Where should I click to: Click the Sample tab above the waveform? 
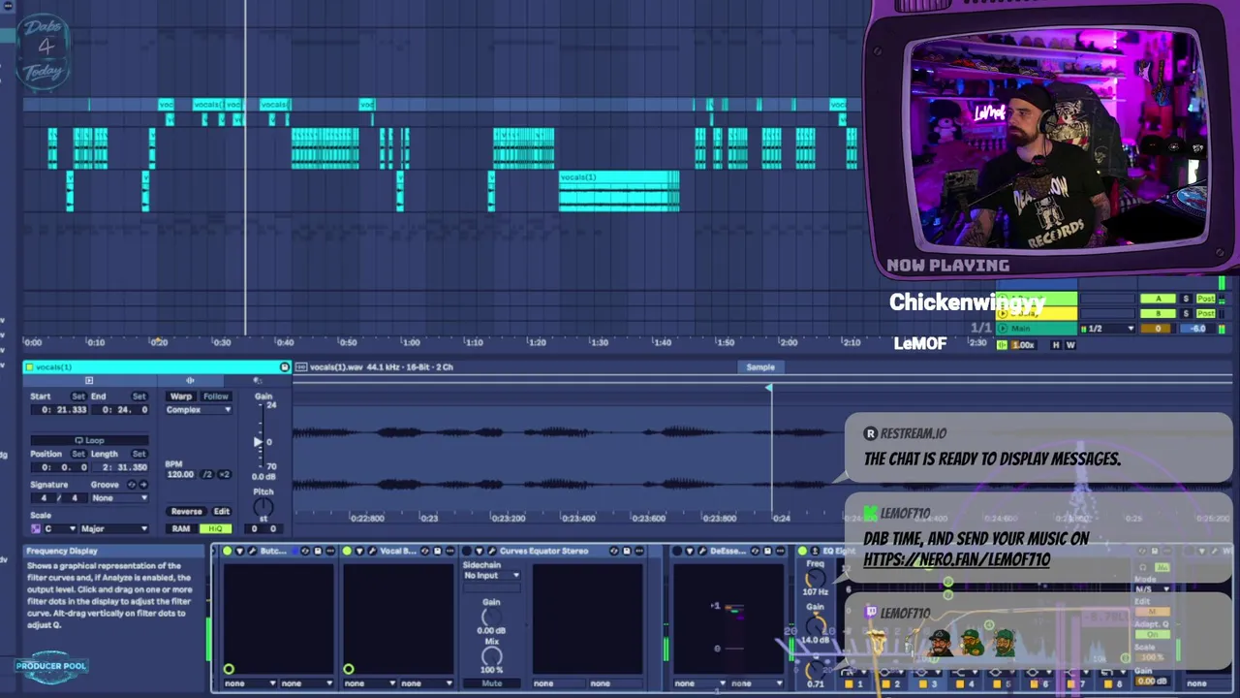tap(760, 367)
